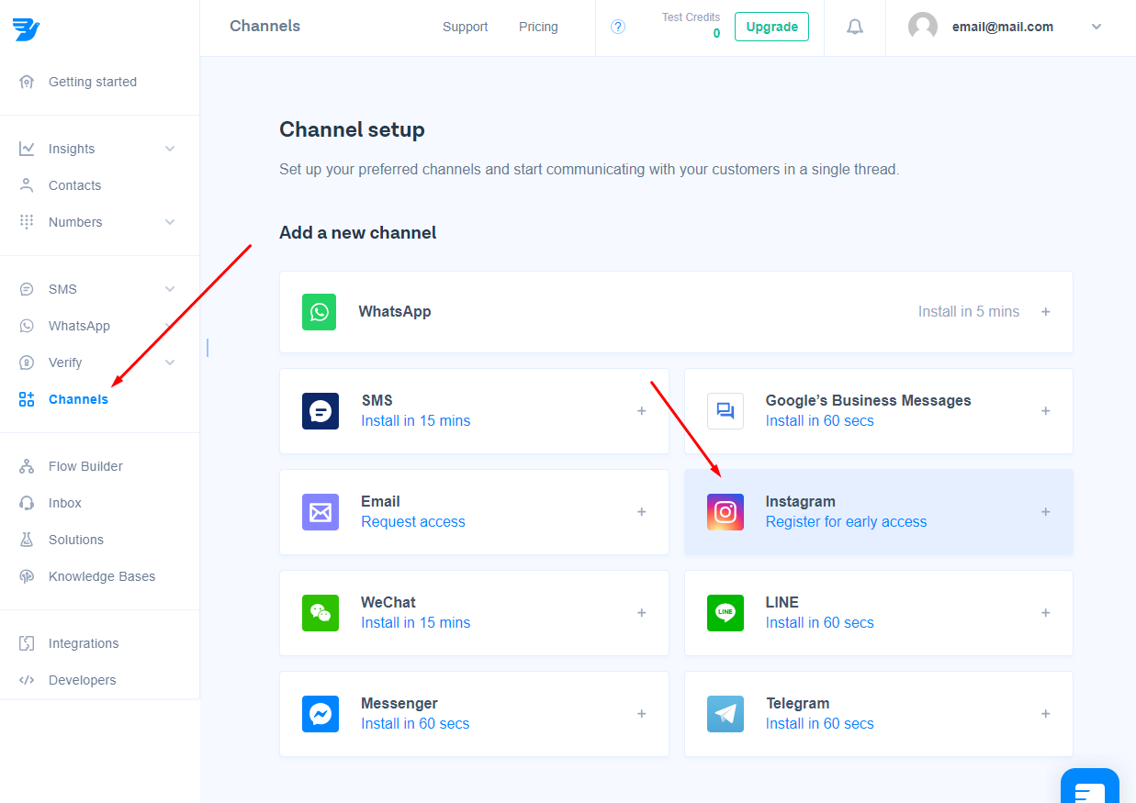Screen dimensions: 1136x803
Task: Click the Numbers dial pad icon
Action: (27, 222)
